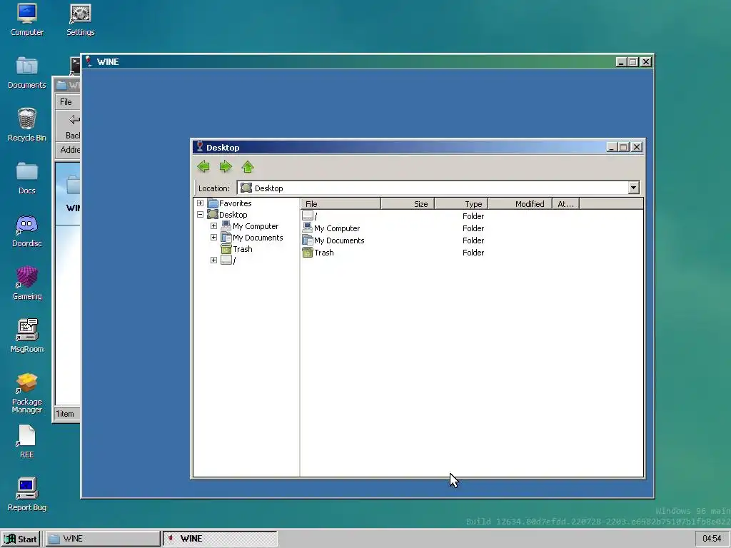Collapse the Desktop tree node

click(200, 214)
